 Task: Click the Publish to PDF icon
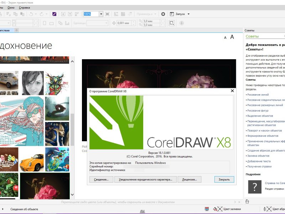(x=77, y=14)
